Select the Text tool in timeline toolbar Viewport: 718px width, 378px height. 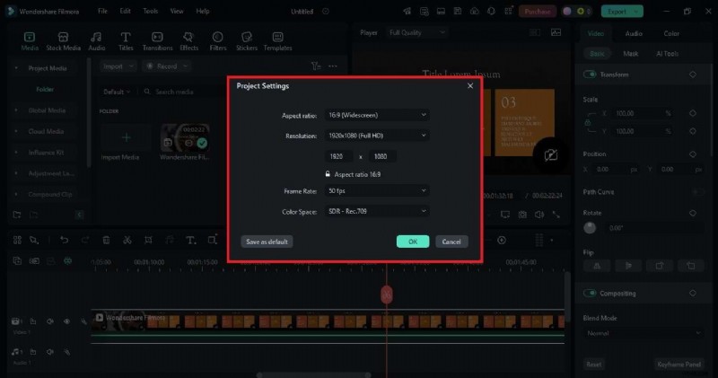pos(190,240)
